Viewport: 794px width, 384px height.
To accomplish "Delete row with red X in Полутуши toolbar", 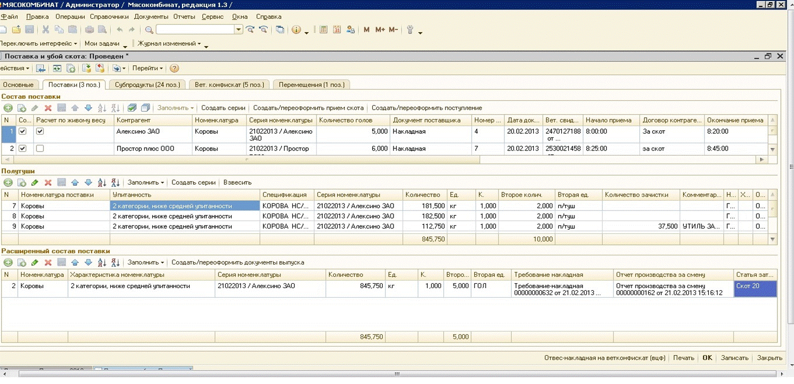I will point(48,183).
